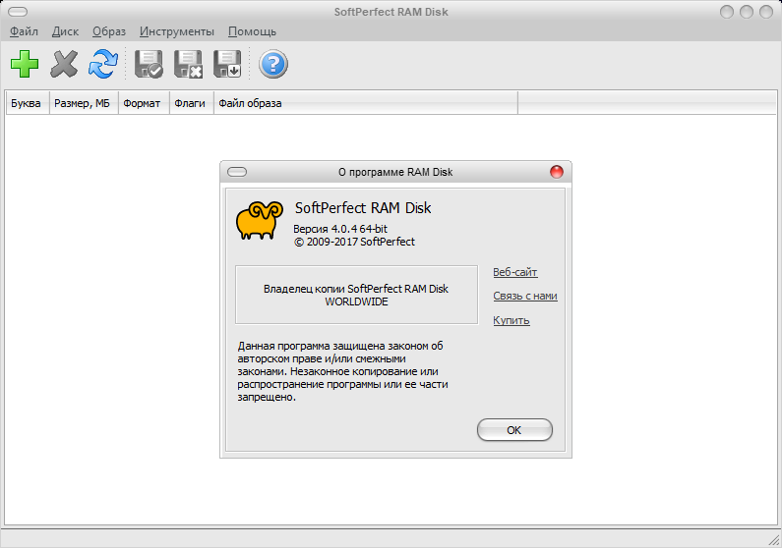
Task: Open the Инструменты menu
Action: click(x=176, y=31)
